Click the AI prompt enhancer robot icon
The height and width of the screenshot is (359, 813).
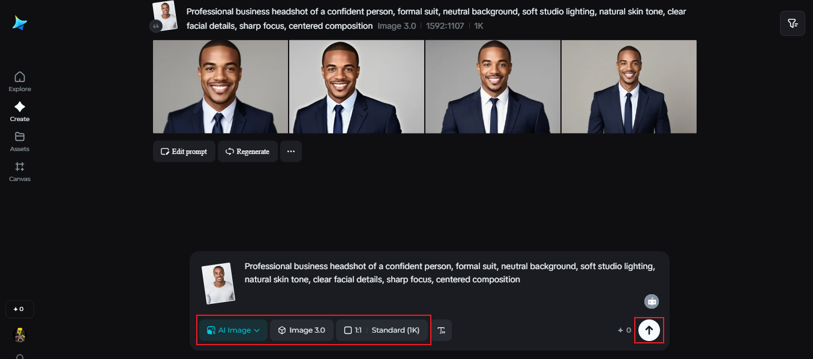click(x=652, y=301)
